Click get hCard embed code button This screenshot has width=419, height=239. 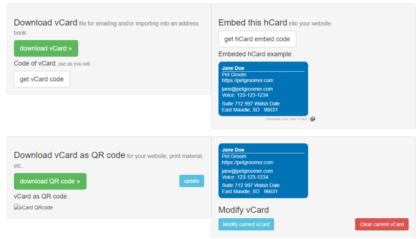tap(257, 39)
